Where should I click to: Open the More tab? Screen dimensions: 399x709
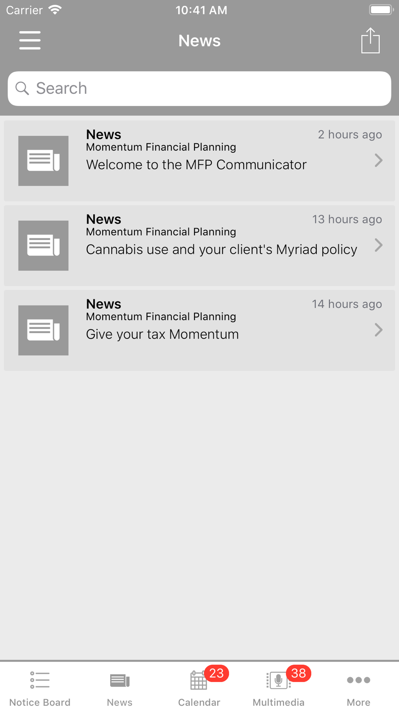coord(358,688)
